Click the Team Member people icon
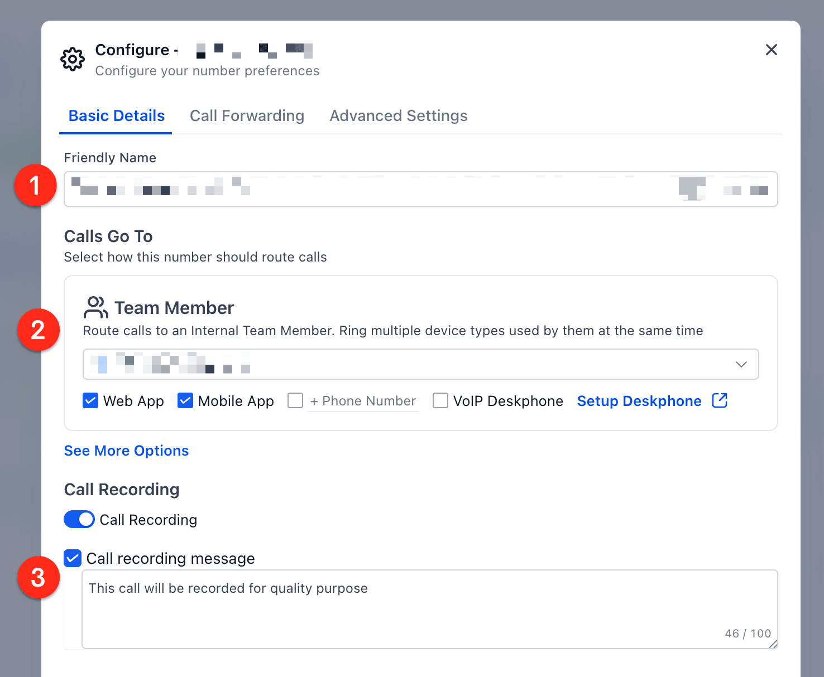The width and height of the screenshot is (824, 677). (x=95, y=307)
